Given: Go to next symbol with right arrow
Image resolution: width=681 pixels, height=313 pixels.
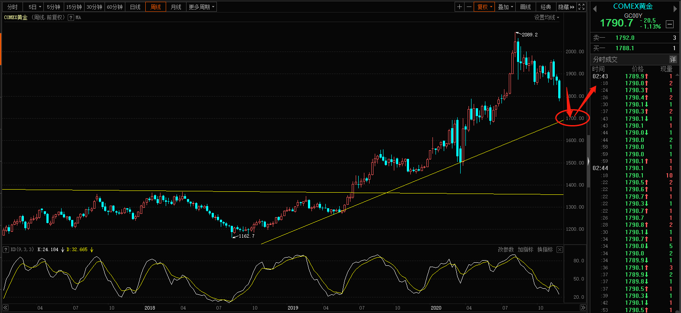Looking at the screenshot, I should pyautogui.click(x=675, y=9).
